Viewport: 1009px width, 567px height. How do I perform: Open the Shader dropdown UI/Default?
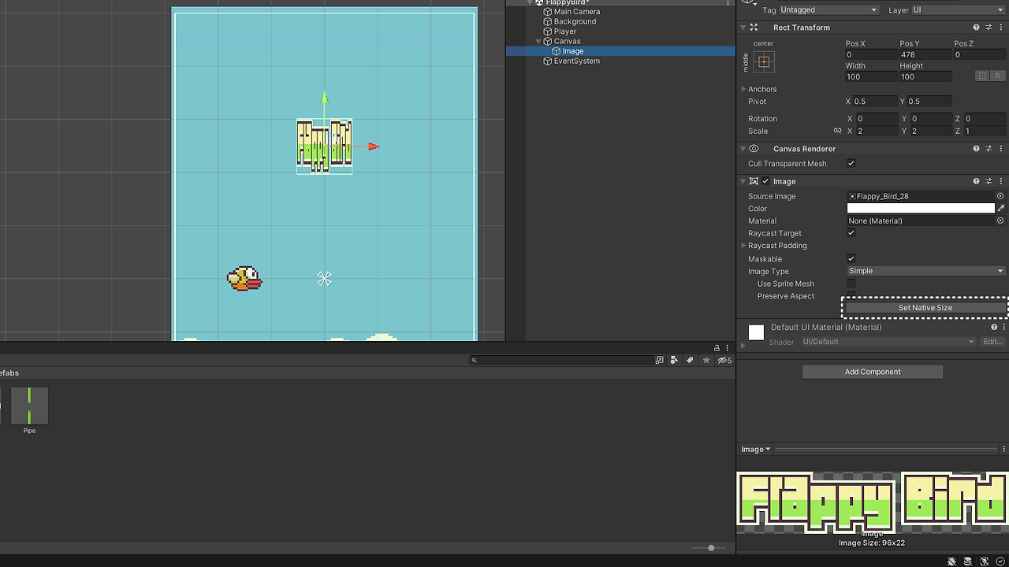pyautogui.click(x=888, y=342)
